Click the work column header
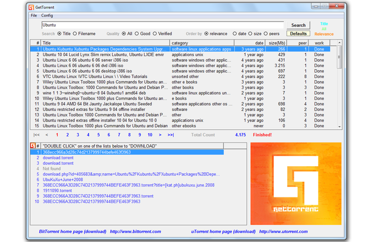The image size is (374, 242). coord(319,43)
